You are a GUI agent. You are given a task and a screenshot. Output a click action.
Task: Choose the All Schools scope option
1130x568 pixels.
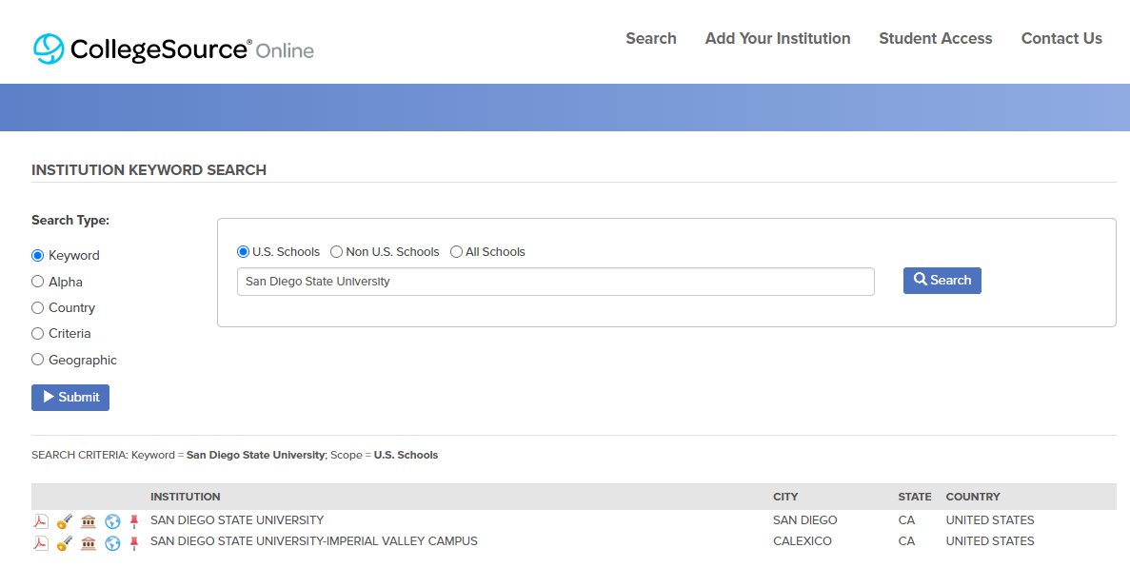(x=456, y=252)
